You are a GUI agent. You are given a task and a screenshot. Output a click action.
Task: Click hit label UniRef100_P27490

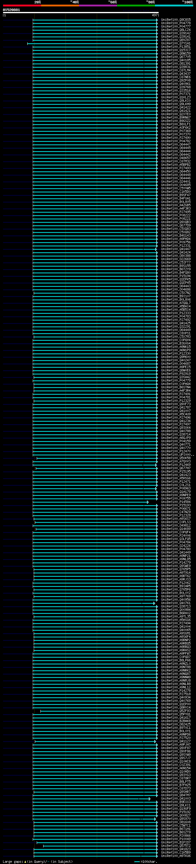[176, 138]
